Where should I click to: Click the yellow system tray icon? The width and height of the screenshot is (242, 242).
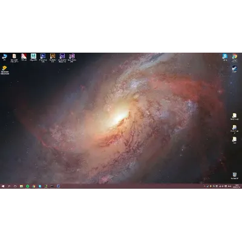tap(211, 186)
